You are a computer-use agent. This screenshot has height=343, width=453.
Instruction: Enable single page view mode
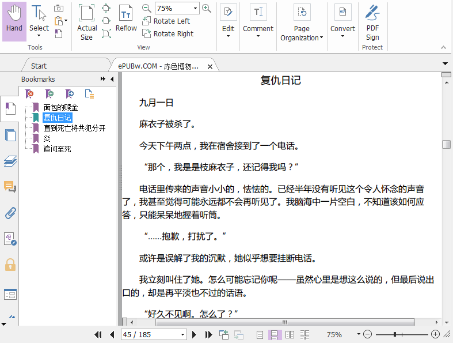tap(260, 334)
